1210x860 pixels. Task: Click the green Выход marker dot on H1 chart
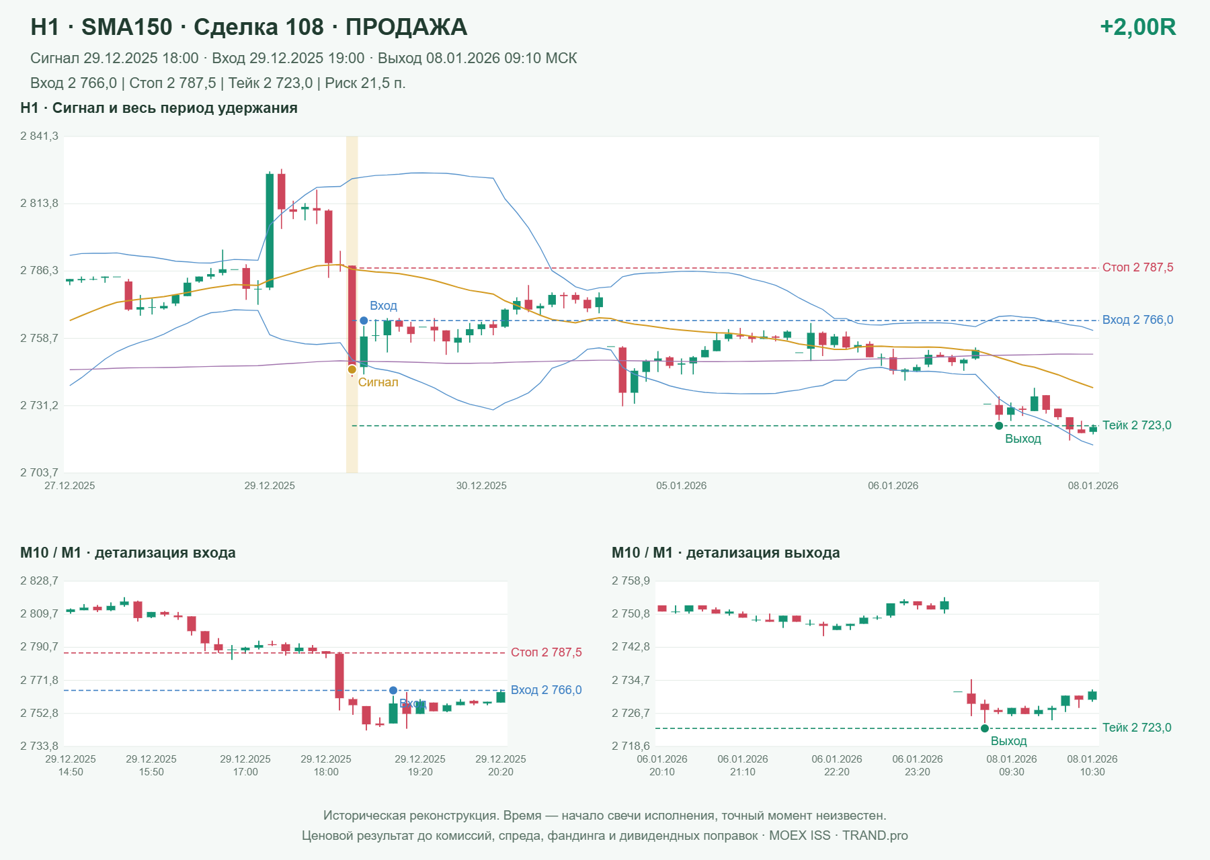point(999,425)
